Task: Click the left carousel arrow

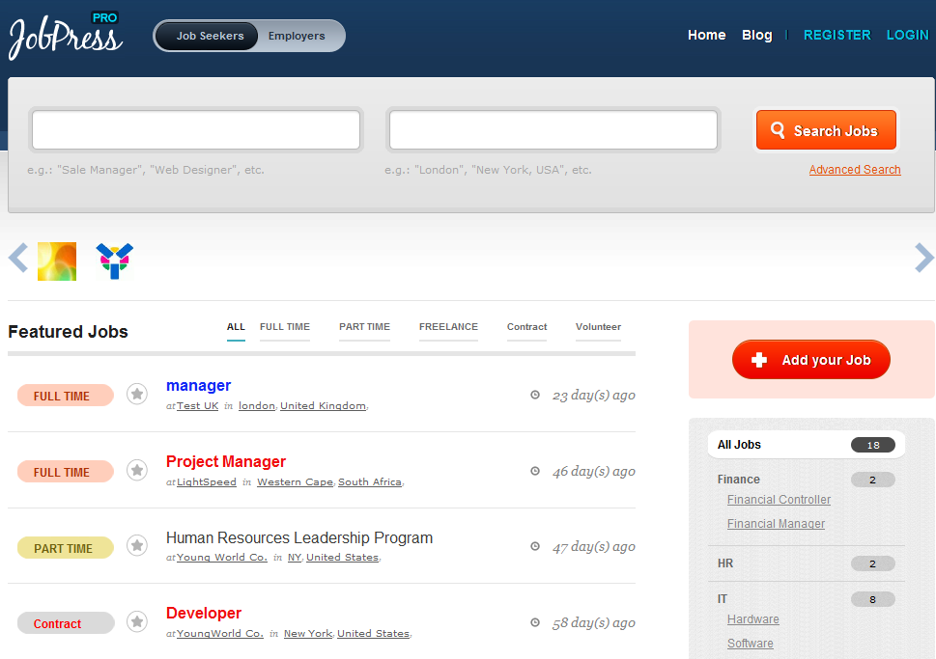Action: [x=18, y=258]
